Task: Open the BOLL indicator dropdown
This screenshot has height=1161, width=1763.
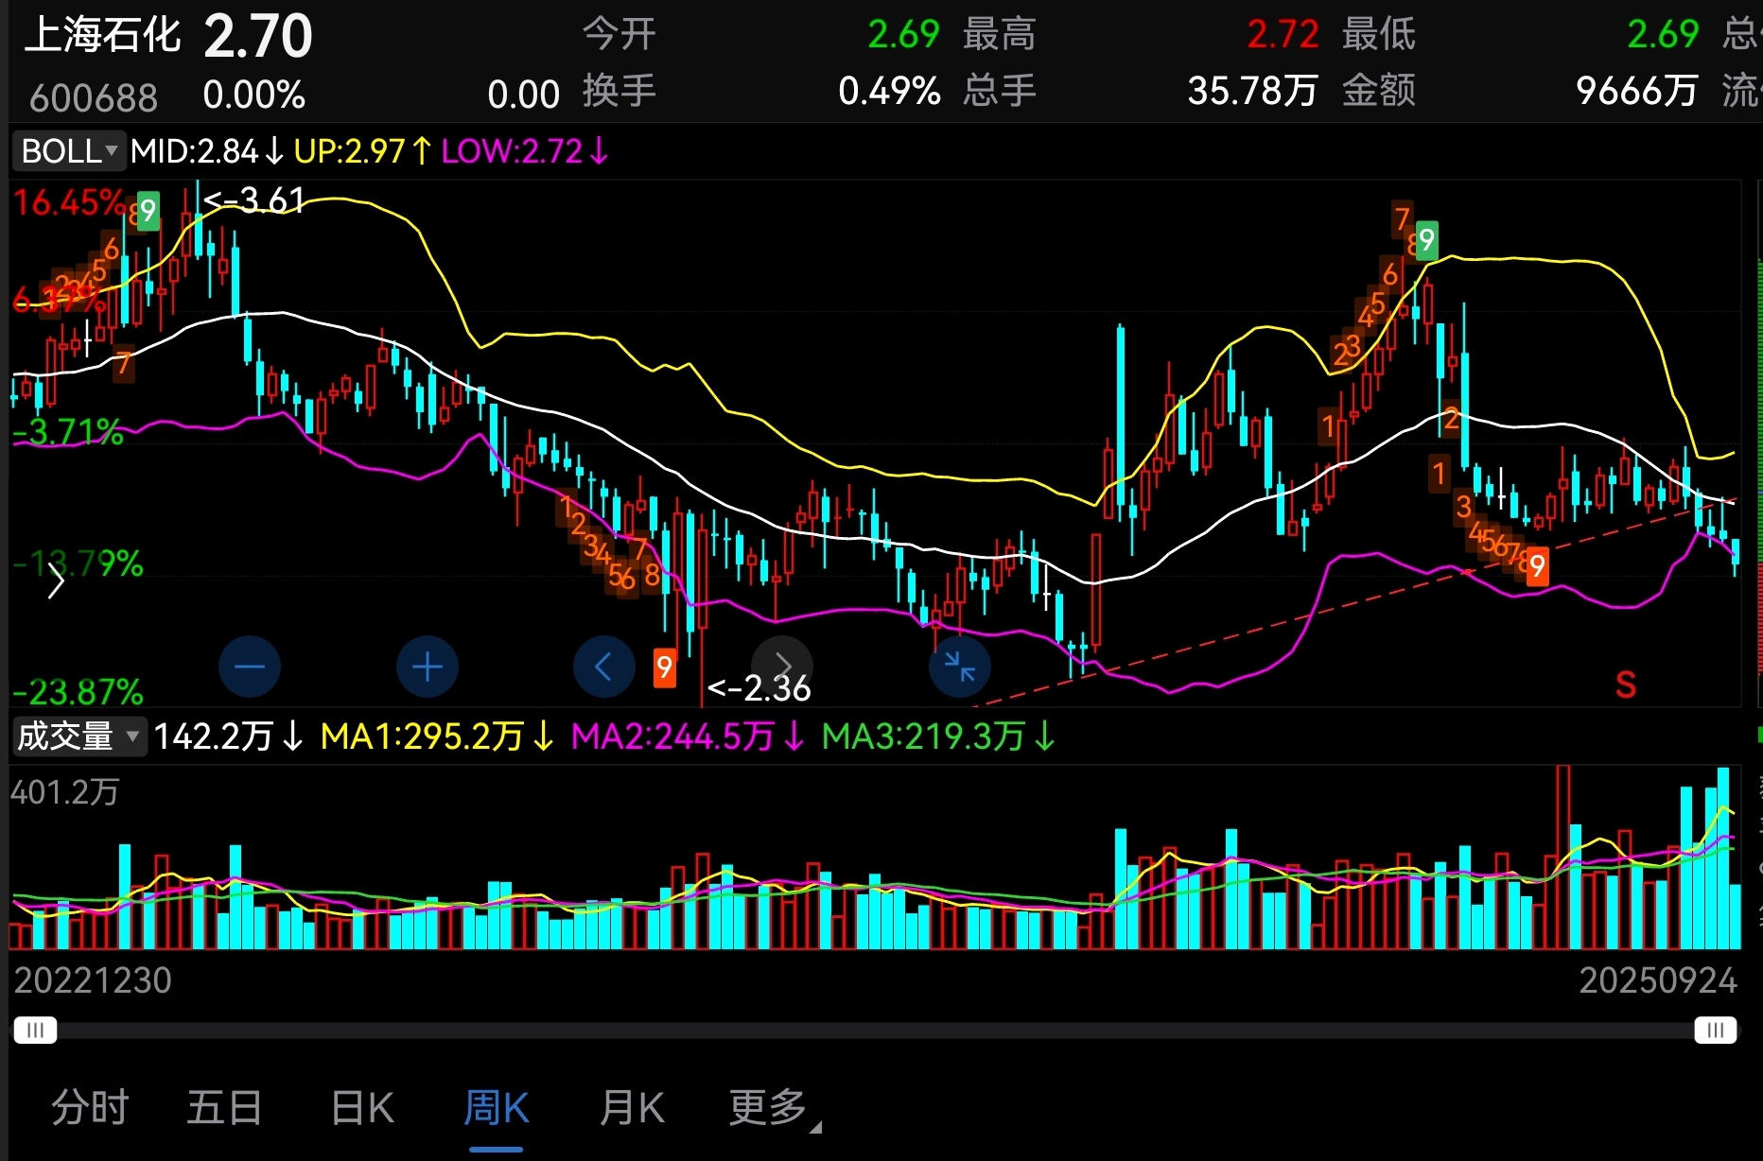Action: 68,151
